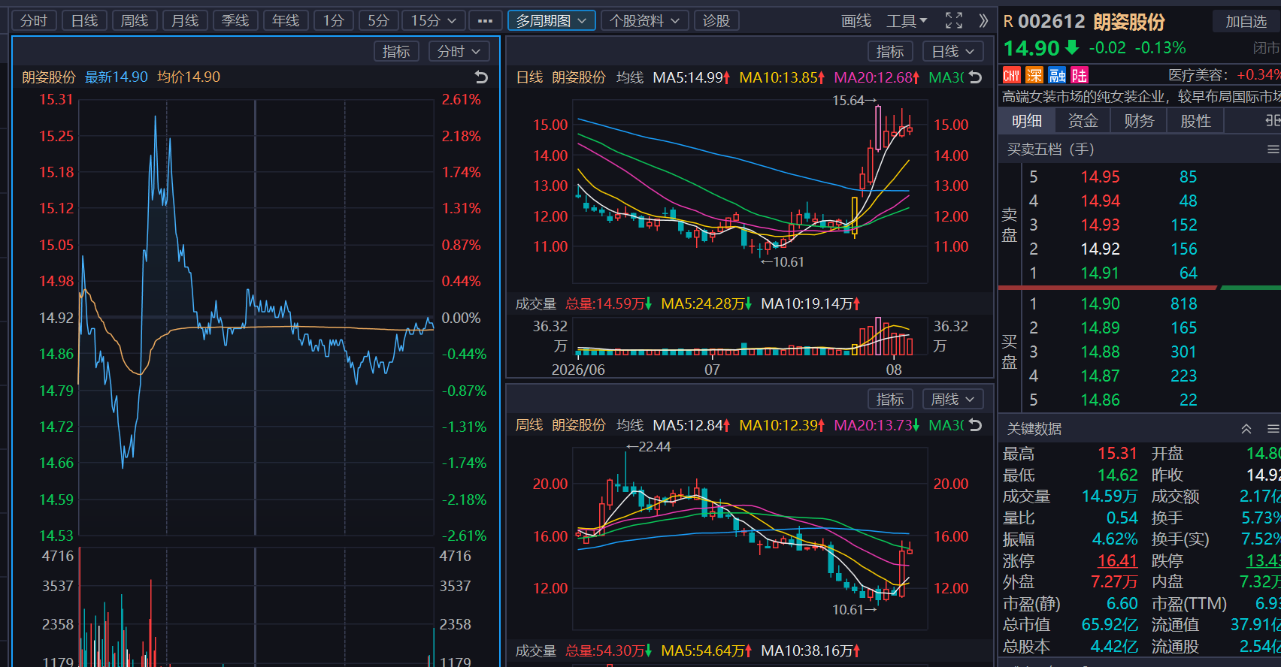Open the 周线 period dropdown in lower chart

(x=952, y=399)
